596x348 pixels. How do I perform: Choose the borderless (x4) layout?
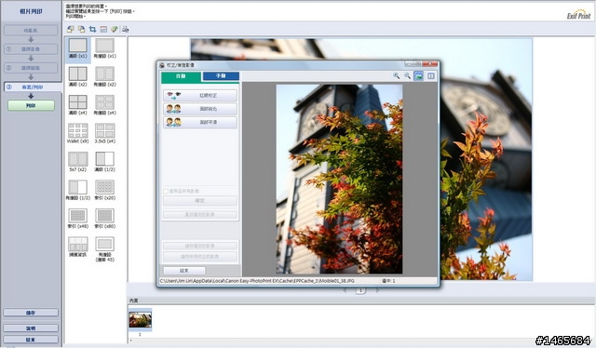(x=77, y=105)
